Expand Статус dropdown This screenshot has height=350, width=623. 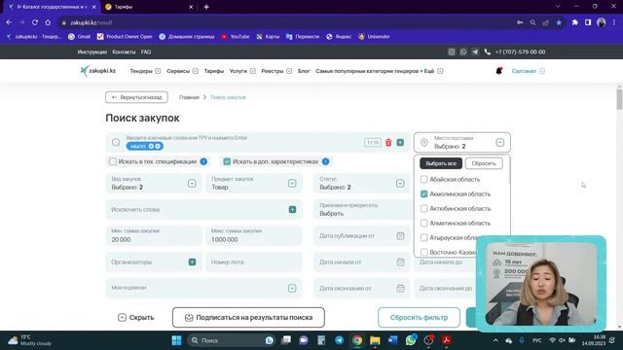pyautogui.click(x=400, y=184)
